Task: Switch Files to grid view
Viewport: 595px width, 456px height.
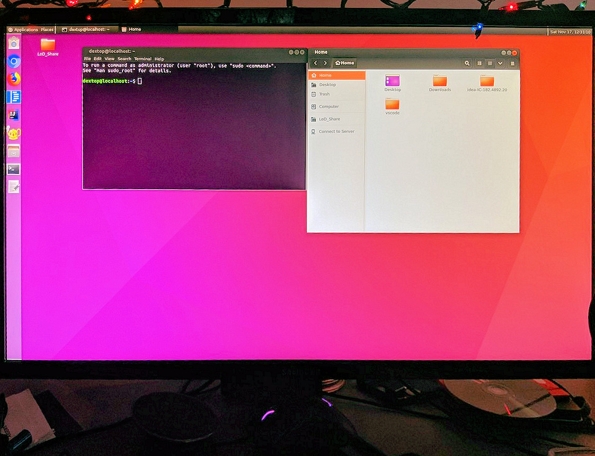Action: 490,64
